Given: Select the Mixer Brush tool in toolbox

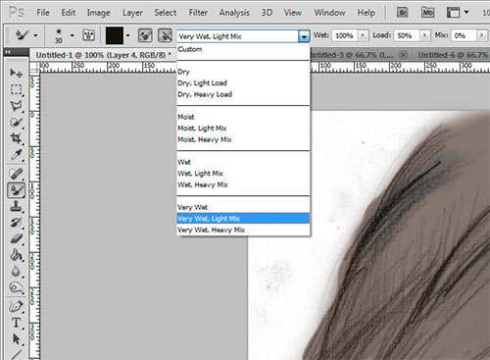Looking at the screenshot, I should [x=16, y=190].
